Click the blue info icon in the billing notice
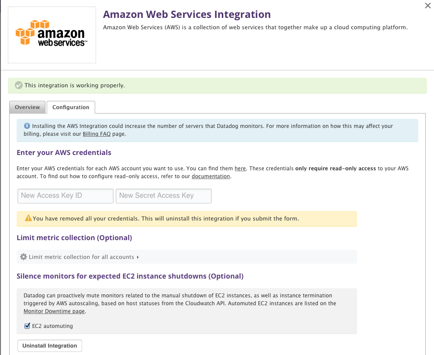Viewport: 434px width, 355px height. click(x=27, y=126)
